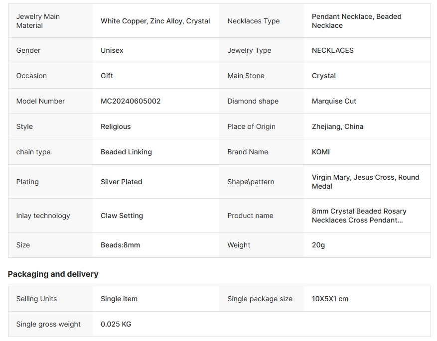
Task: Click White Copper, Zinc Alloy, Crystal value
Action: (155, 21)
